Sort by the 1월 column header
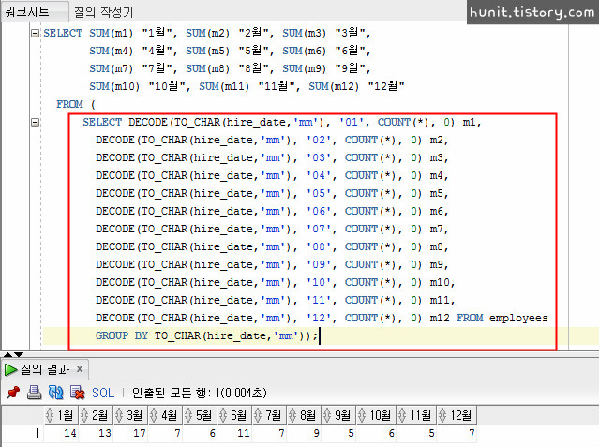599x447 pixels. click(62, 415)
